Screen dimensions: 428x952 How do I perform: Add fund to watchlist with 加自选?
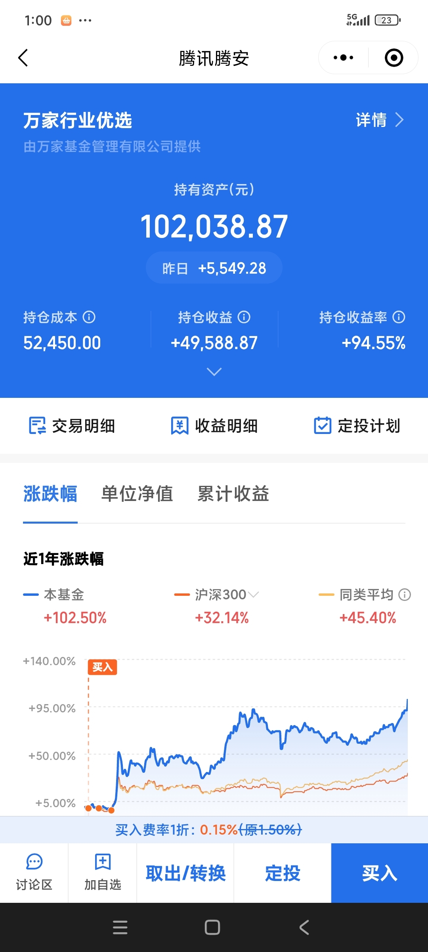[x=103, y=873]
